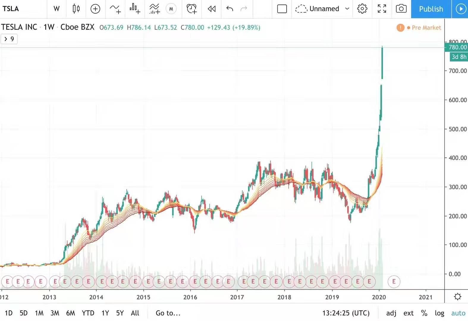Click the 2014 label on time axis
468x321 pixels.
point(96,297)
